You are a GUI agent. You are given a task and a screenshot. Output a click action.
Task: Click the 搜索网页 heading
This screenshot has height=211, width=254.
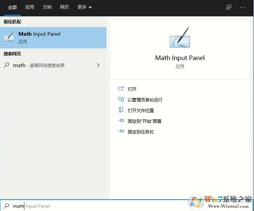12,54
